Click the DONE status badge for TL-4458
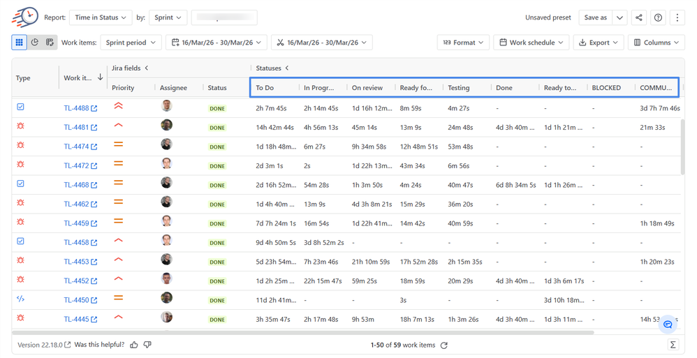This screenshot has width=697, height=358. pyautogui.click(x=217, y=243)
